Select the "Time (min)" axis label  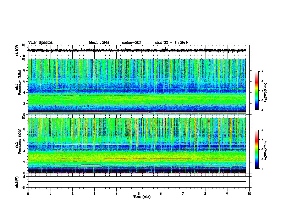tap(142, 197)
